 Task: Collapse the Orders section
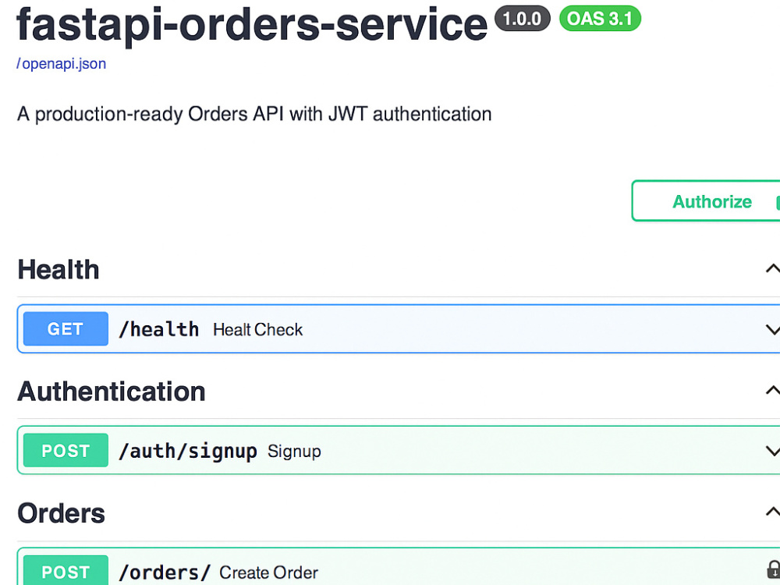click(x=772, y=512)
